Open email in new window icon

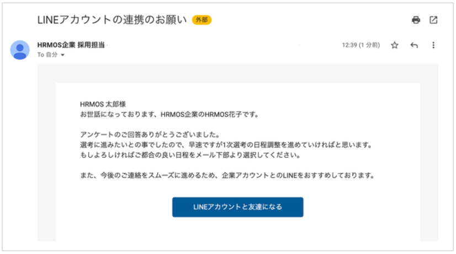tap(433, 20)
